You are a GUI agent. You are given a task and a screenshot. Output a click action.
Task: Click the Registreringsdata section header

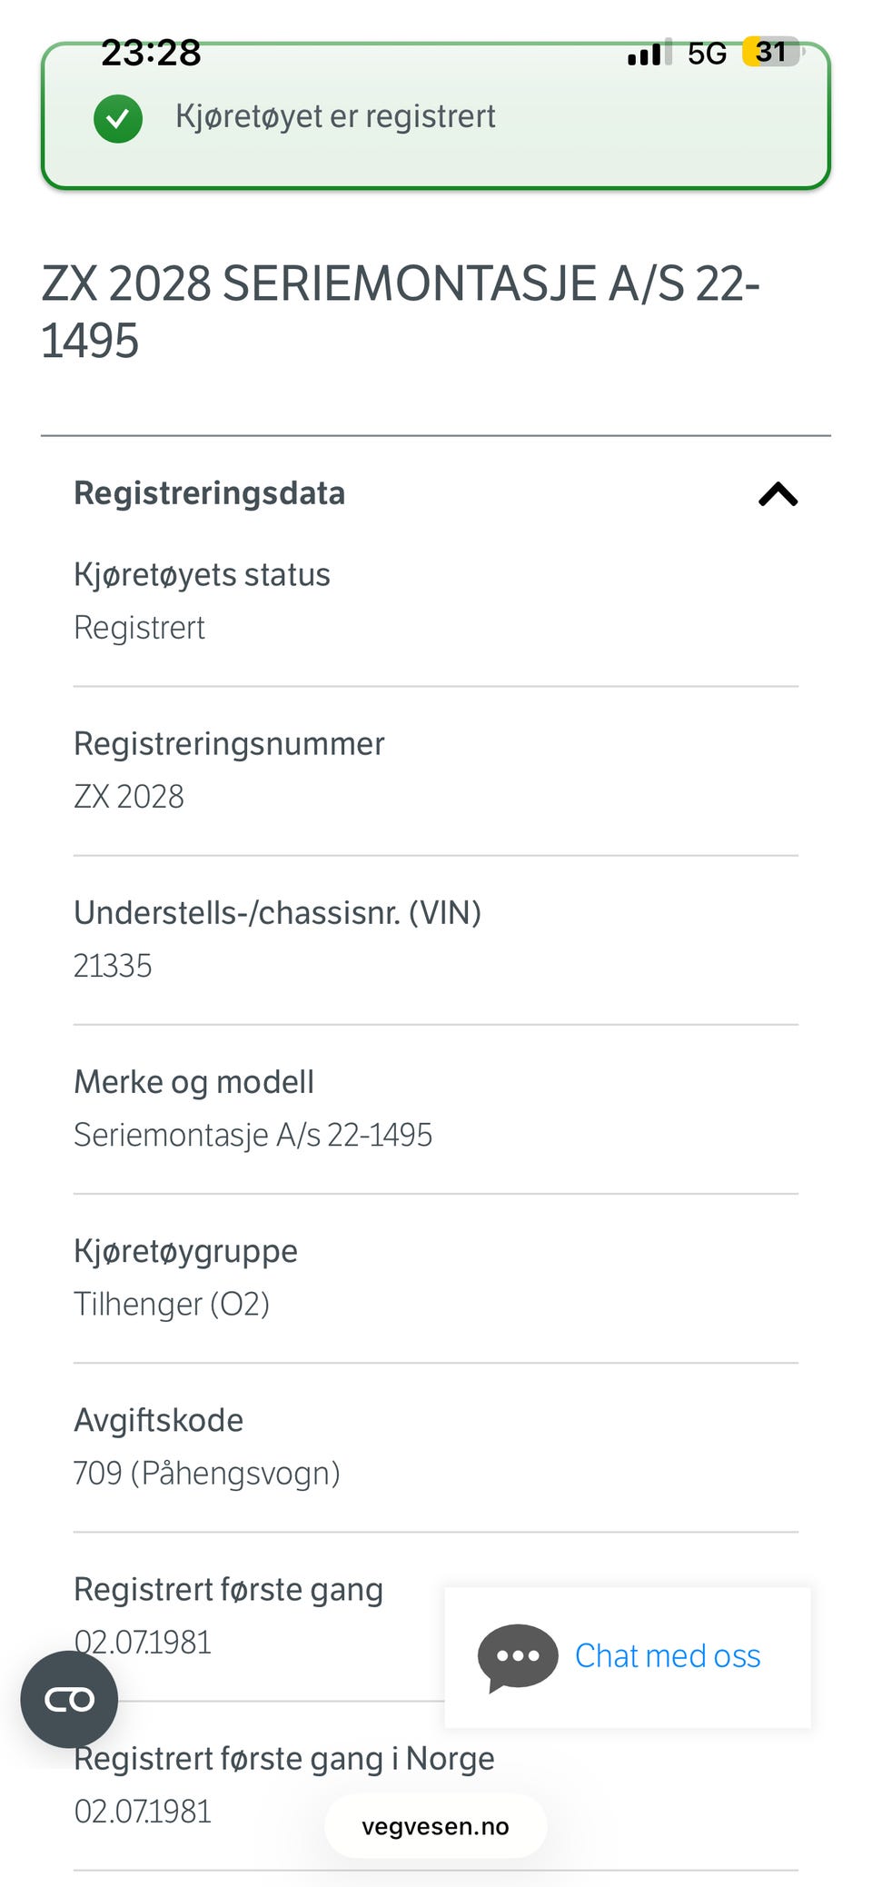coord(210,493)
